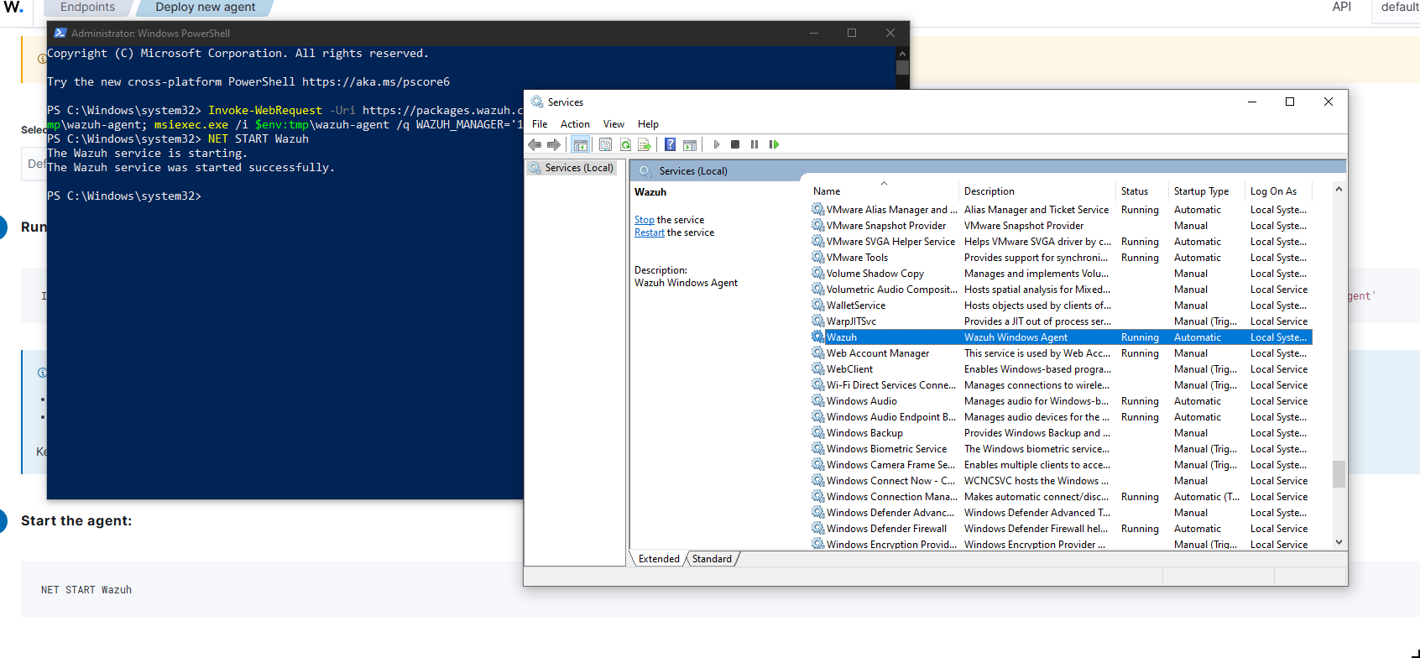The width and height of the screenshot is (1420, 658).
Task: Select the Windows Biometric Service row
Action: click(x=1061, y=448)
